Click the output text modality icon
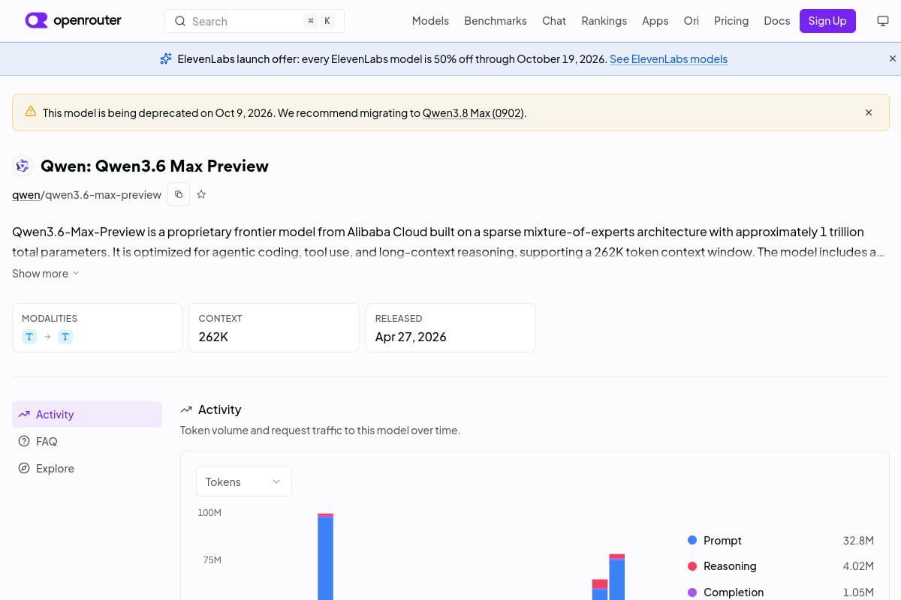The height and width of the screenshot is (600, 901). [x=65, y=337]
